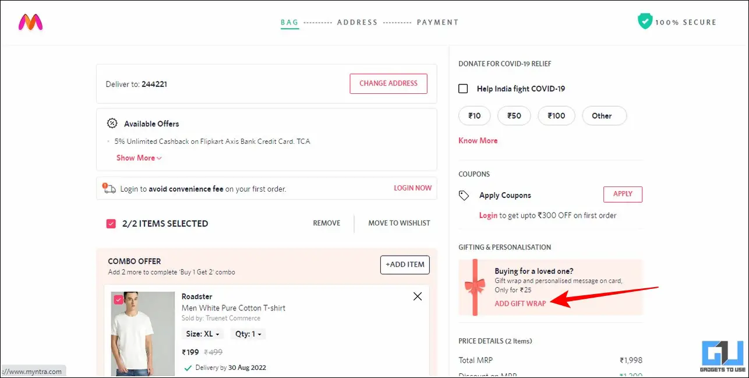This screenshot has width=749, height=378.
Task: Click Men White Pure Cotton T-shirt title
Action: coord(234,308)
